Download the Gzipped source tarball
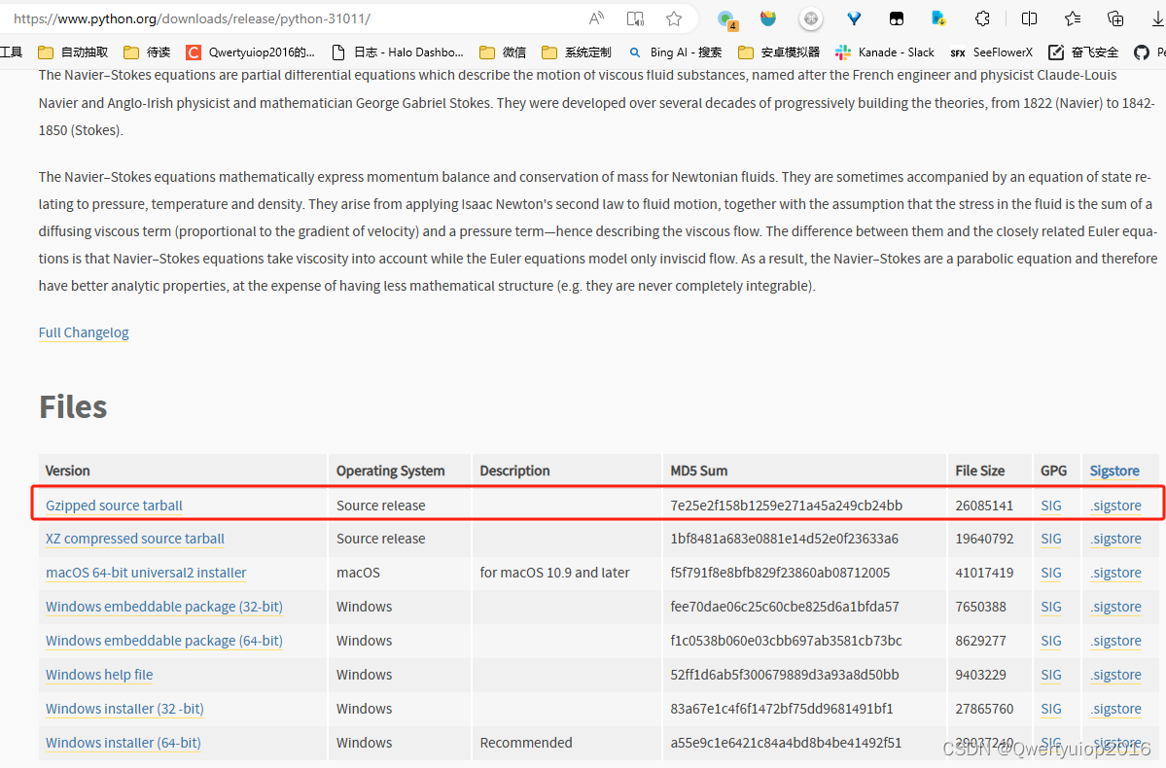 tap(113, 505)
